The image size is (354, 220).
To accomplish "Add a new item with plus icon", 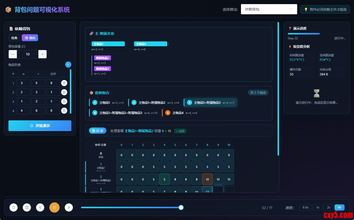I will pyautogui.click(x=68, y=65).
